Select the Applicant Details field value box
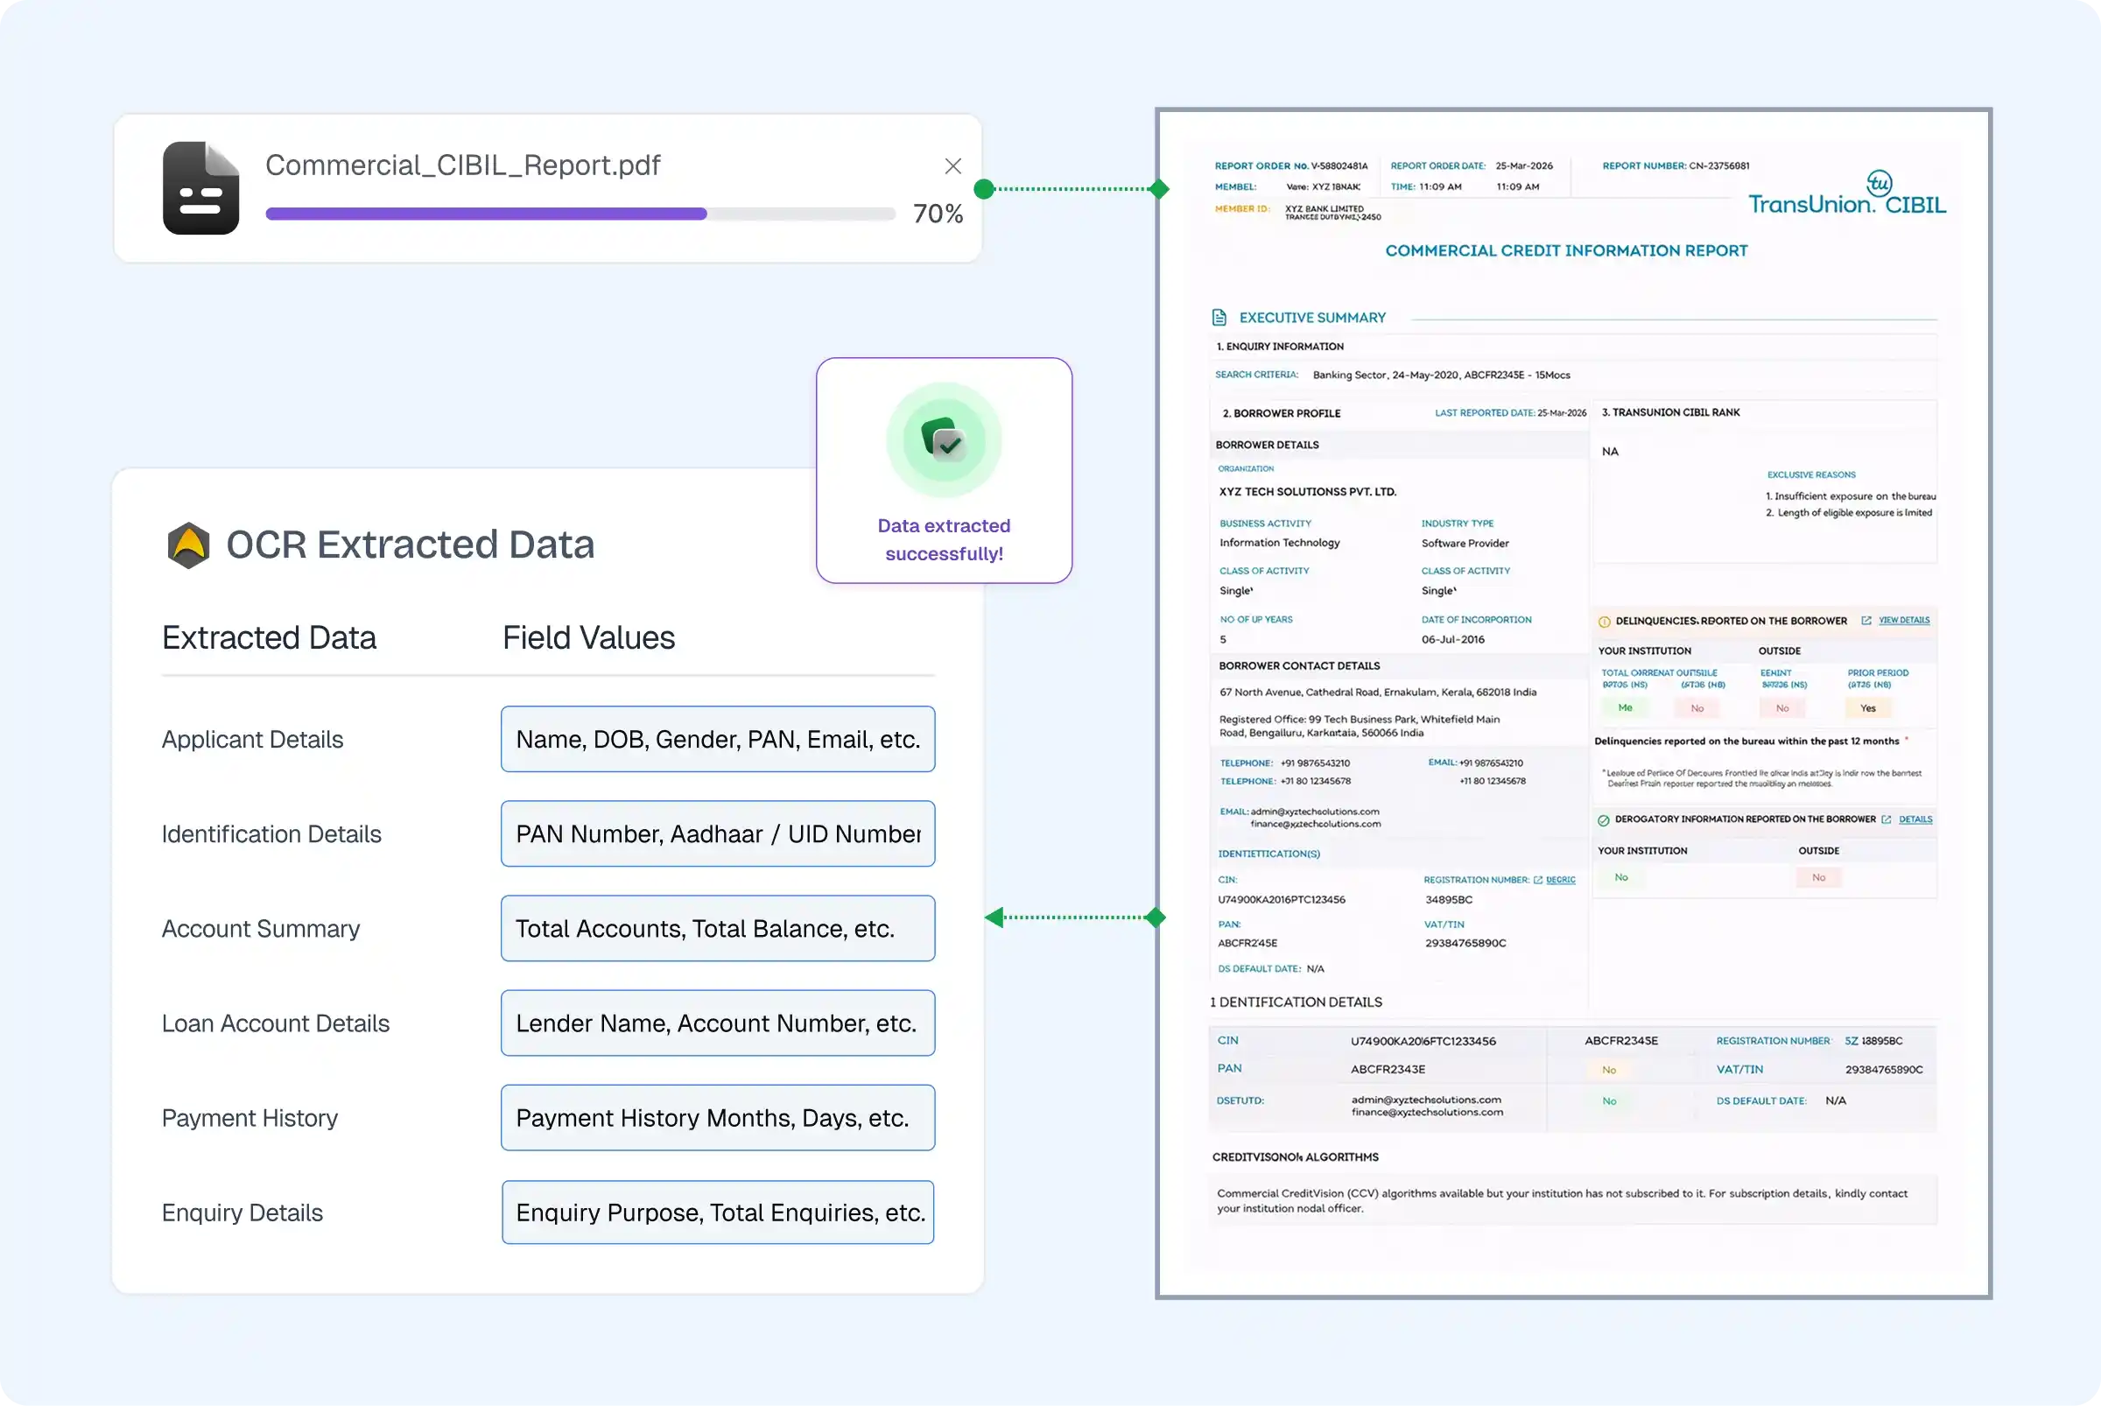 717,739
